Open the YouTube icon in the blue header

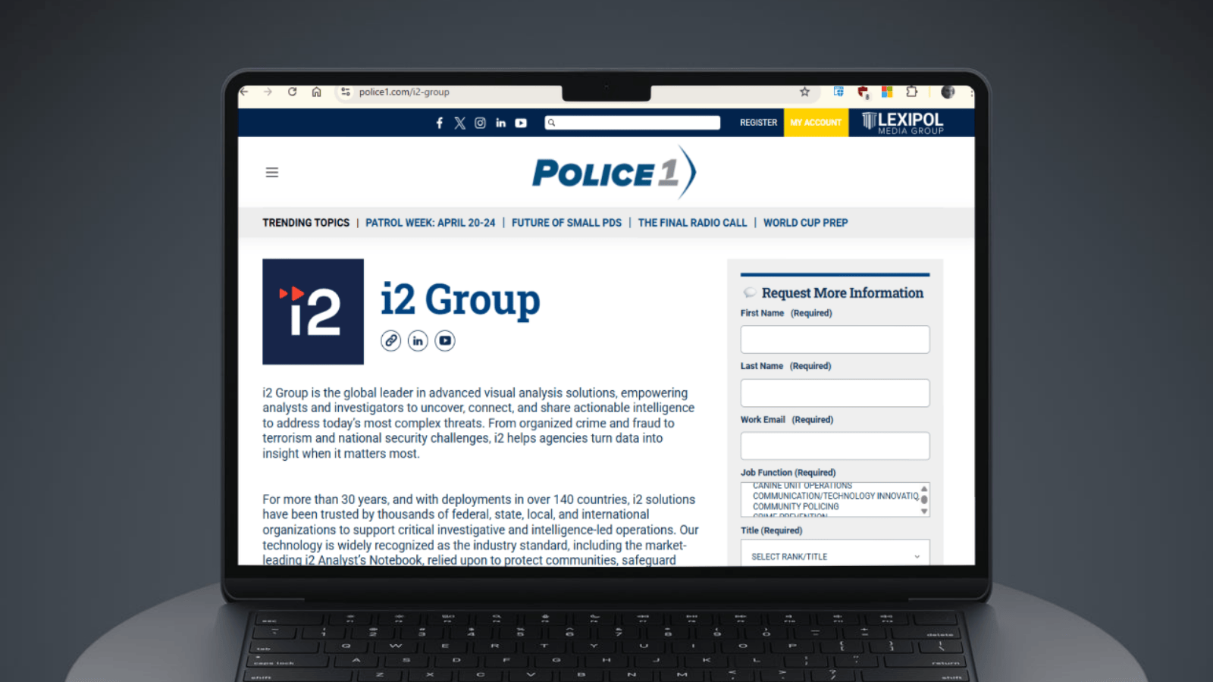(x=521, y=123)
